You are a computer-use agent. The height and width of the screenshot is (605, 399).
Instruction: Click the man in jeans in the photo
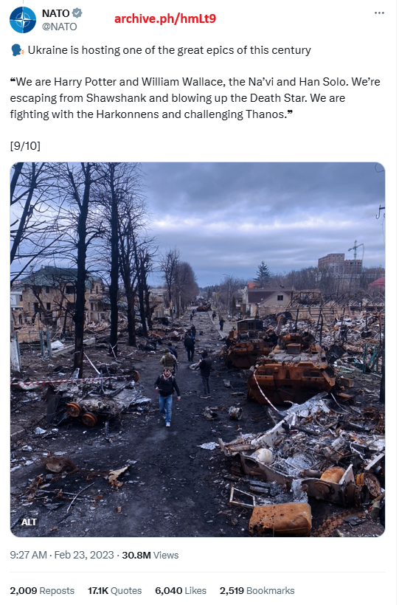tap(167, 397)
